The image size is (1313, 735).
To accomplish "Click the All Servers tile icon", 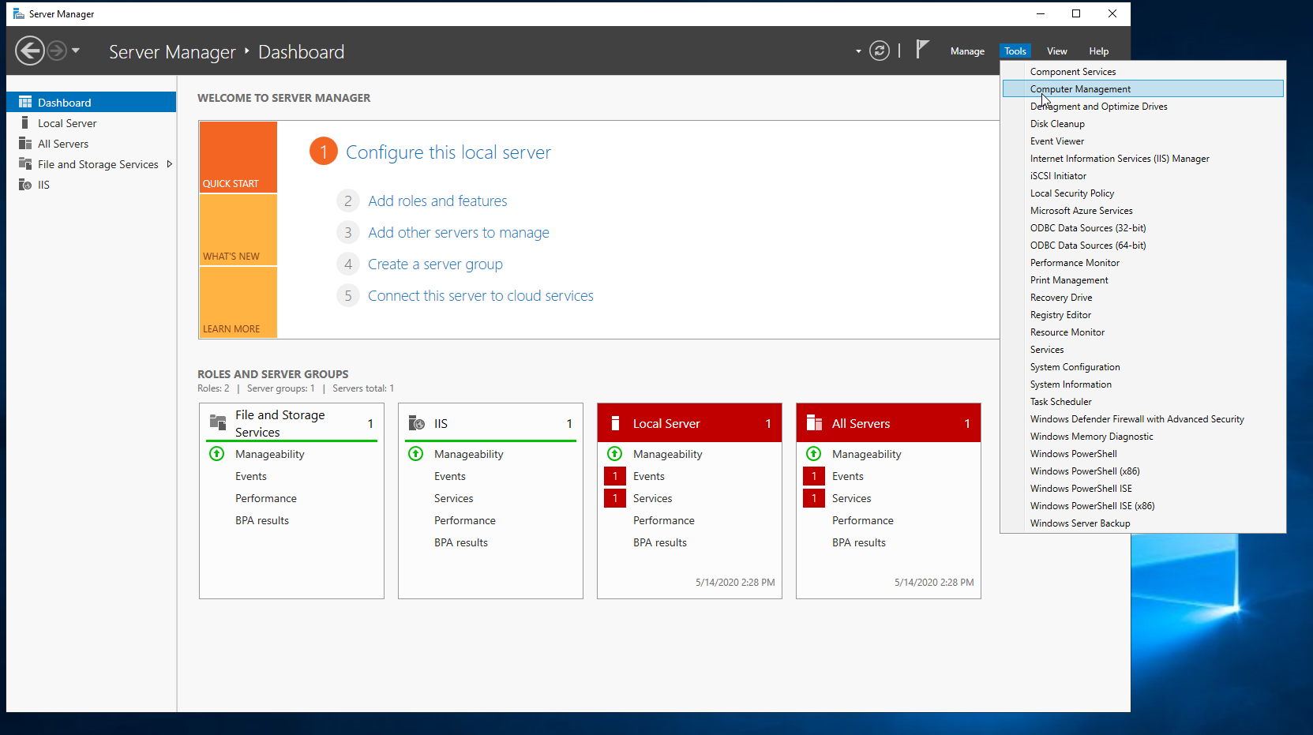I will coord(815,424).
